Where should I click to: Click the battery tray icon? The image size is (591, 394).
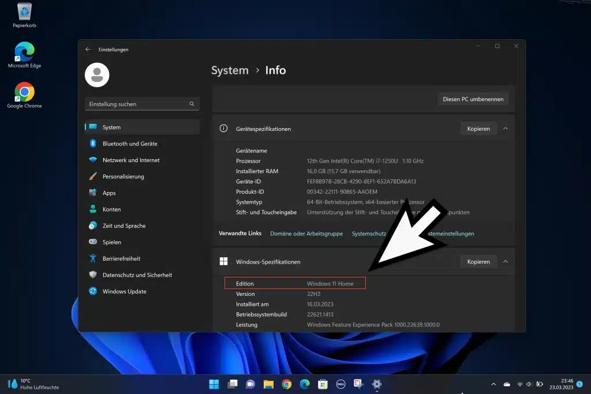click(540, 384)
